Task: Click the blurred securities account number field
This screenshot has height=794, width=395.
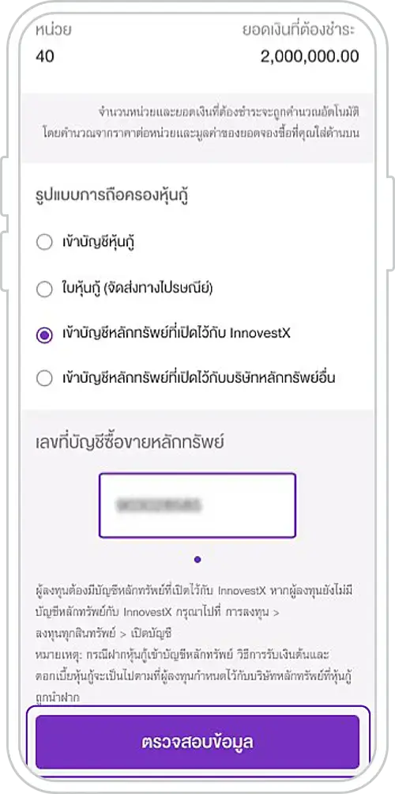Action: 197,505
